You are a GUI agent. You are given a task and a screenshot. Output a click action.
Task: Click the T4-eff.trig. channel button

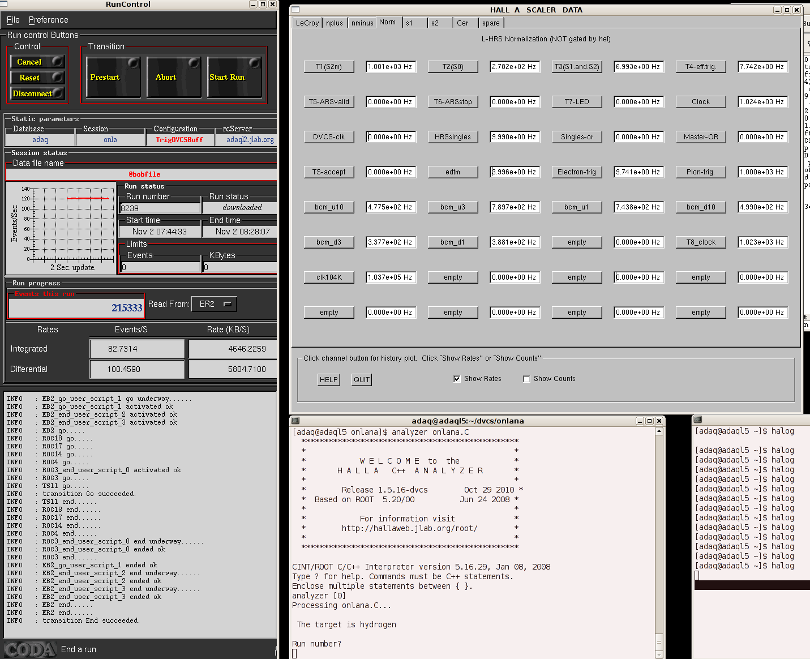click(701, 67)
